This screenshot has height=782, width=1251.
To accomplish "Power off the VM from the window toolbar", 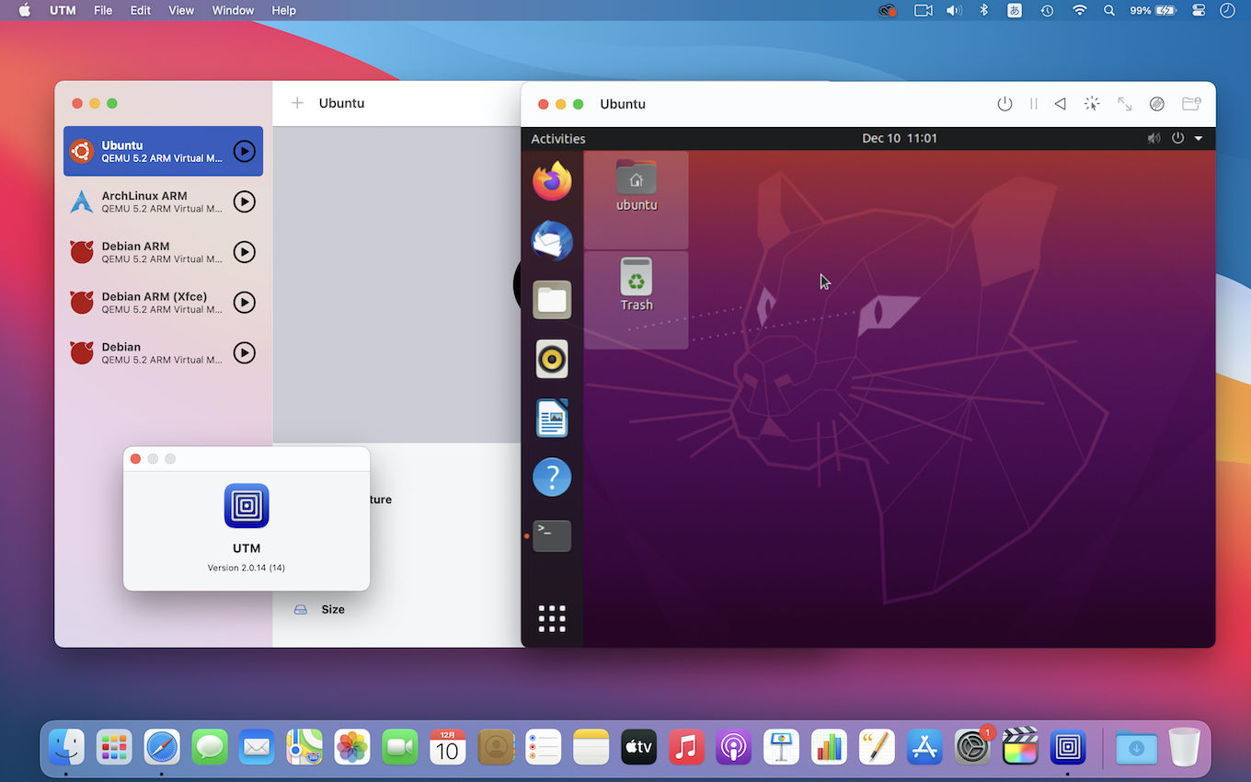I will [x=1004, y=104].
